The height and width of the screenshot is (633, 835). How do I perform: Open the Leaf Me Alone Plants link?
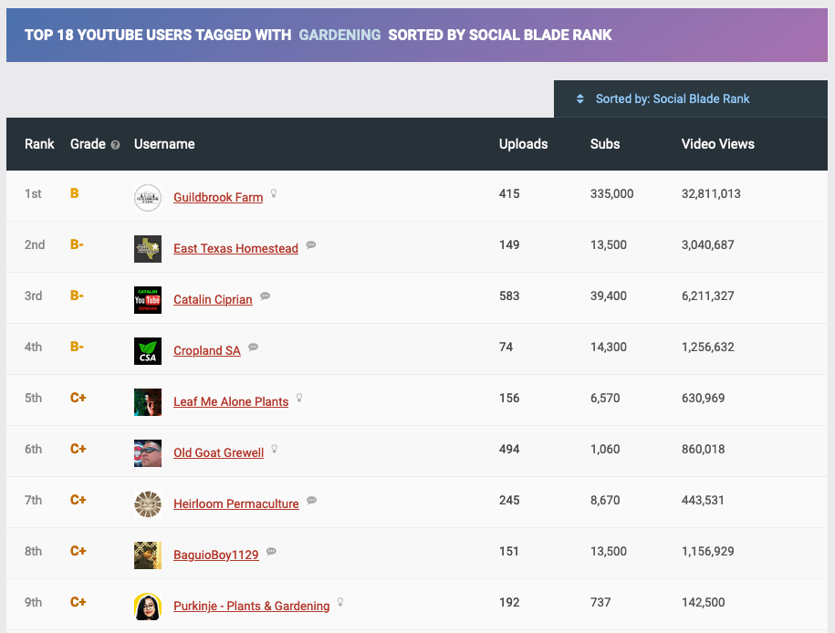coord(231,402)
